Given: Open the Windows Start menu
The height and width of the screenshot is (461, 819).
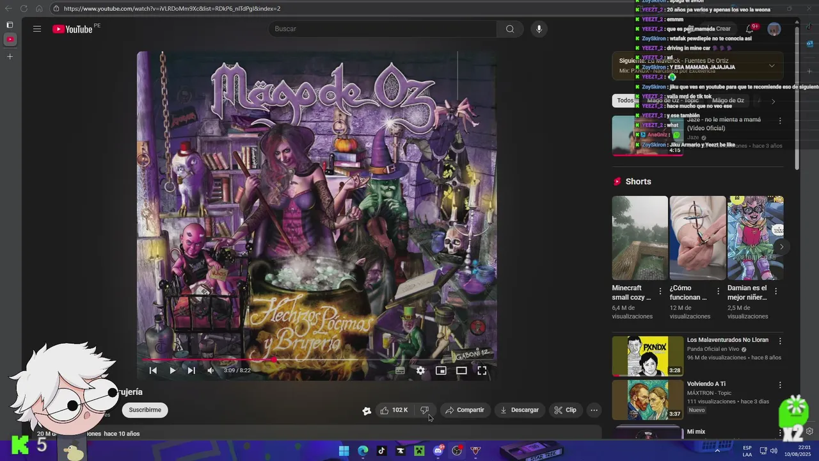Looking at the screenshot, I should [x=344, y=451].
